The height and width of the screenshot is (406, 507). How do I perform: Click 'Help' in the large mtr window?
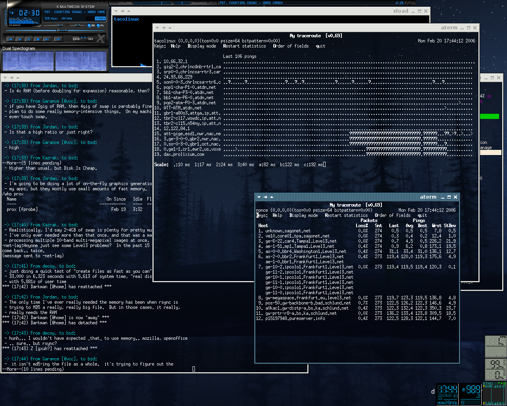click(x=175, y=46)
